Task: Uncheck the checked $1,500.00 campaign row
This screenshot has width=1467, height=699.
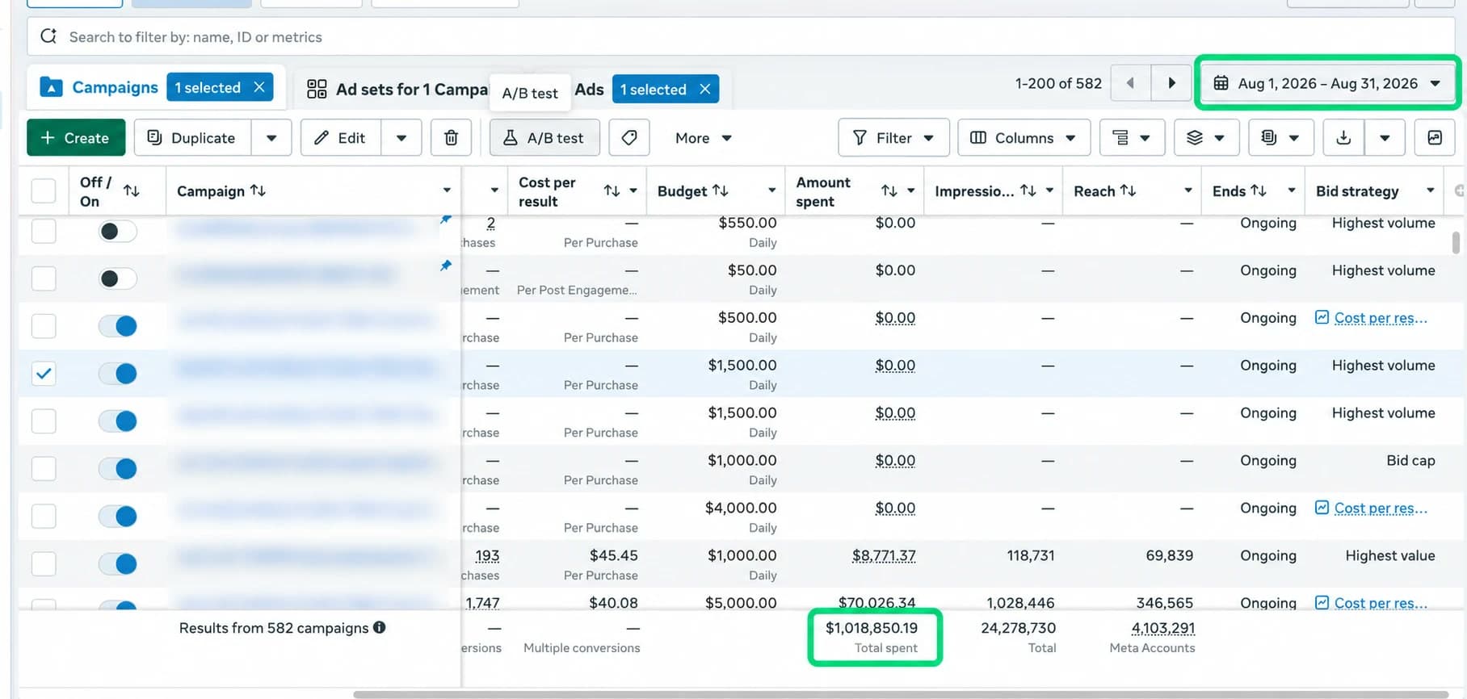Action: coord(44,374)
